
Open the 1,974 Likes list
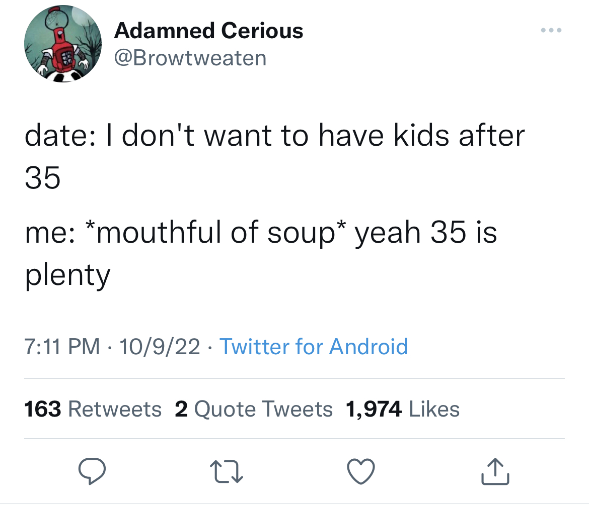click(x=402, y=409)
